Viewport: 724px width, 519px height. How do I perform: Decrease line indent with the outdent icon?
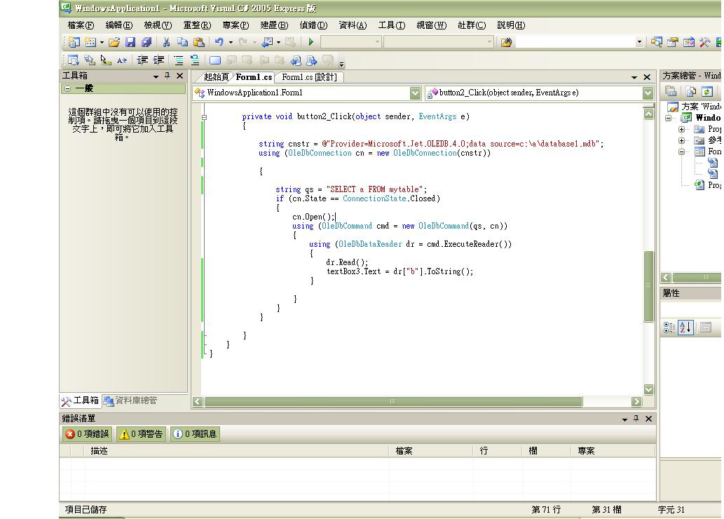pyautogui.click(x=142, y=60)
